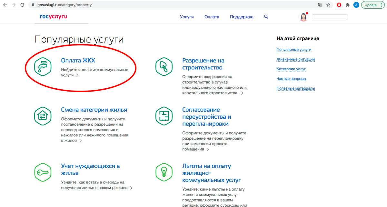387x207 pixels.
Task: Click the browser translate page icon
Action: click(320, 5)
